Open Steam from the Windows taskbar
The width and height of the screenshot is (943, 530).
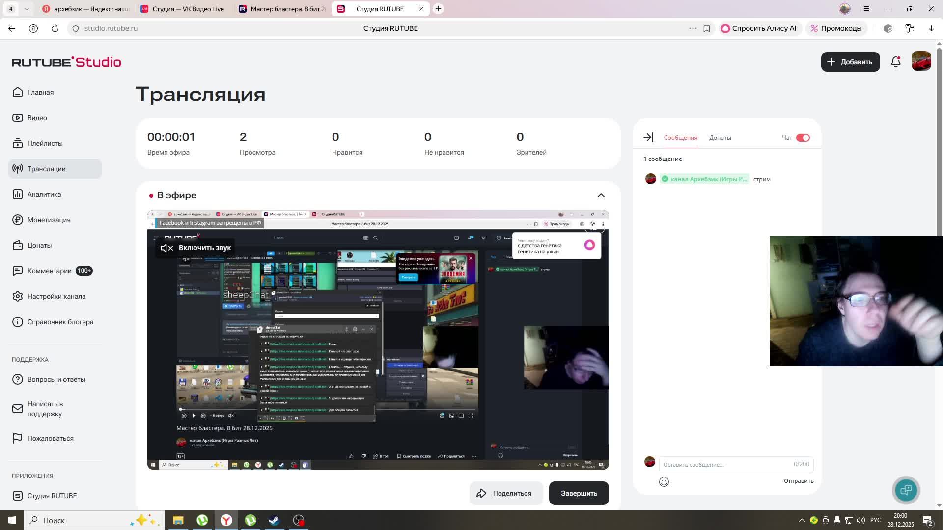[274, 520]
